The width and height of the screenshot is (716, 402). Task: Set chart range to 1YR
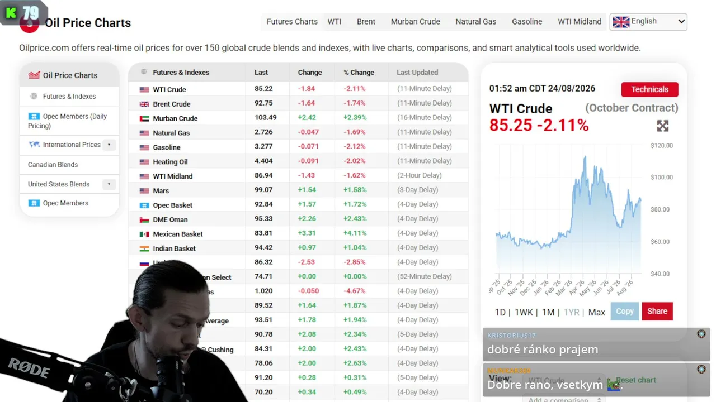(571, 312)
